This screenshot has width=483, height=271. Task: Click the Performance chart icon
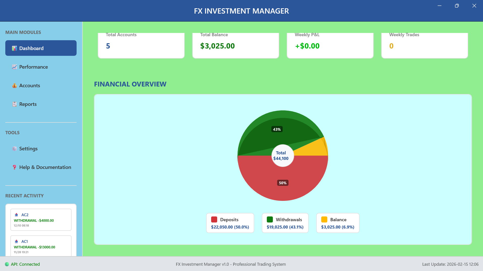[x=14, y=67]
